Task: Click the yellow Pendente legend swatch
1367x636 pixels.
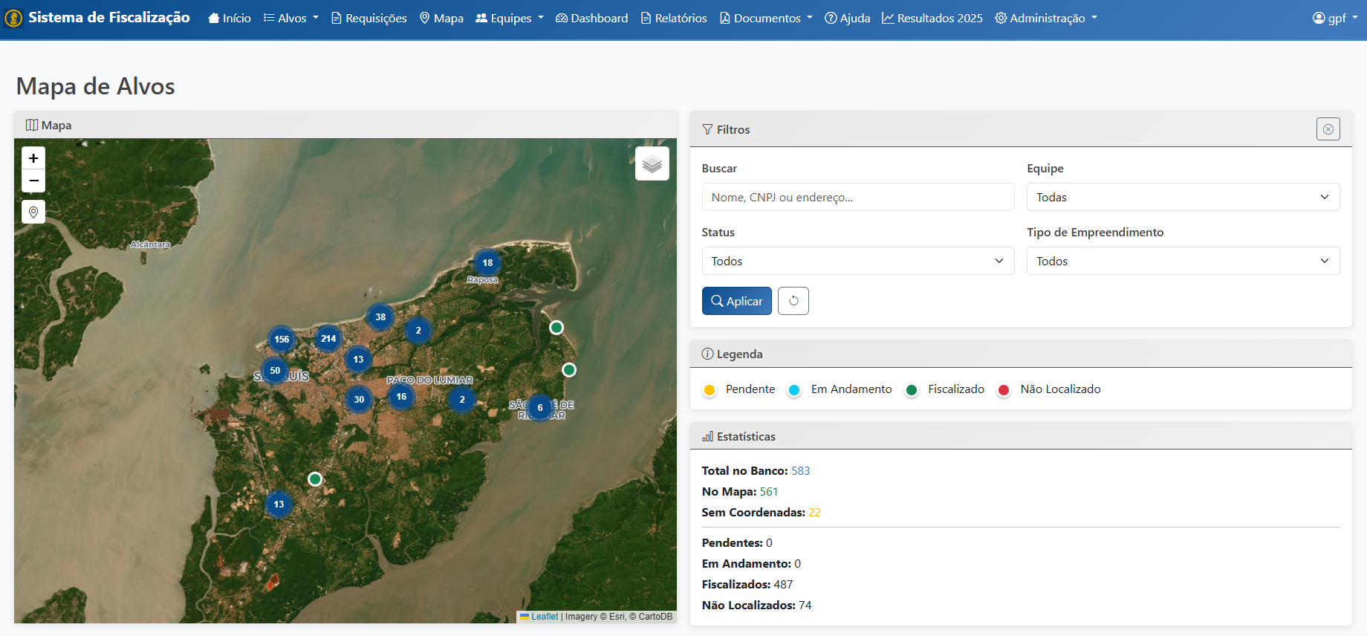Action: 710,390
